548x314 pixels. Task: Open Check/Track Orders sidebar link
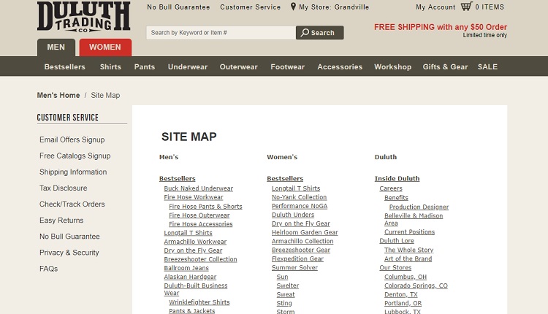tap(72, 204)
